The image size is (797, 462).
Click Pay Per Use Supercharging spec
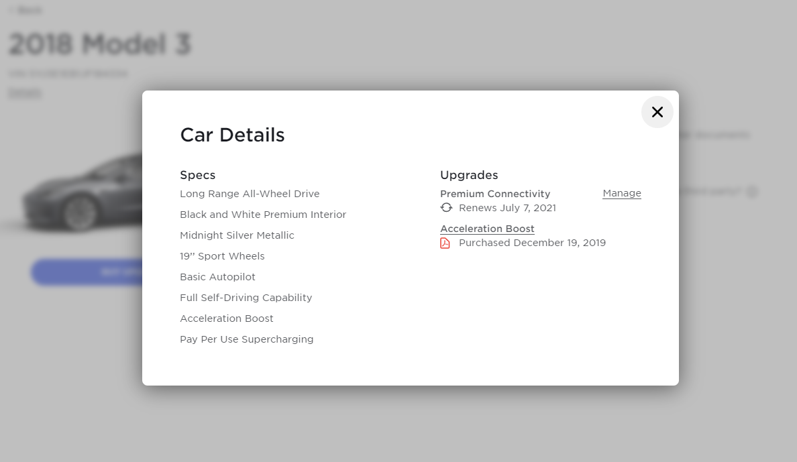(246, 339)
